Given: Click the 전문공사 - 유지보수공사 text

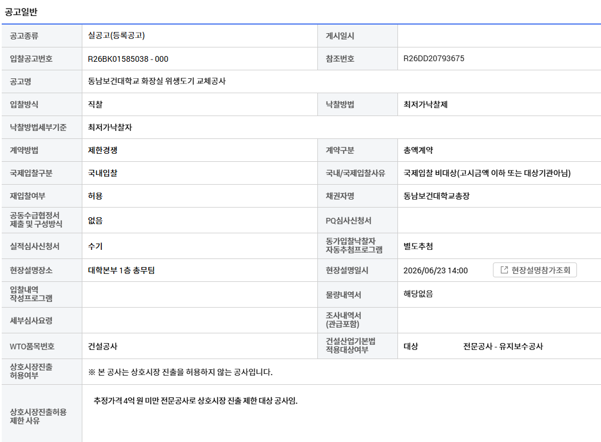Looking at the screenshot, I should pos(503,347).
